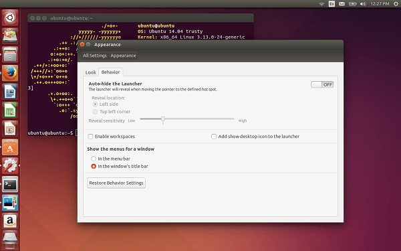Open LibreOffice Writer from launcher
Viewport: 401px width, 251px height.
10,92
